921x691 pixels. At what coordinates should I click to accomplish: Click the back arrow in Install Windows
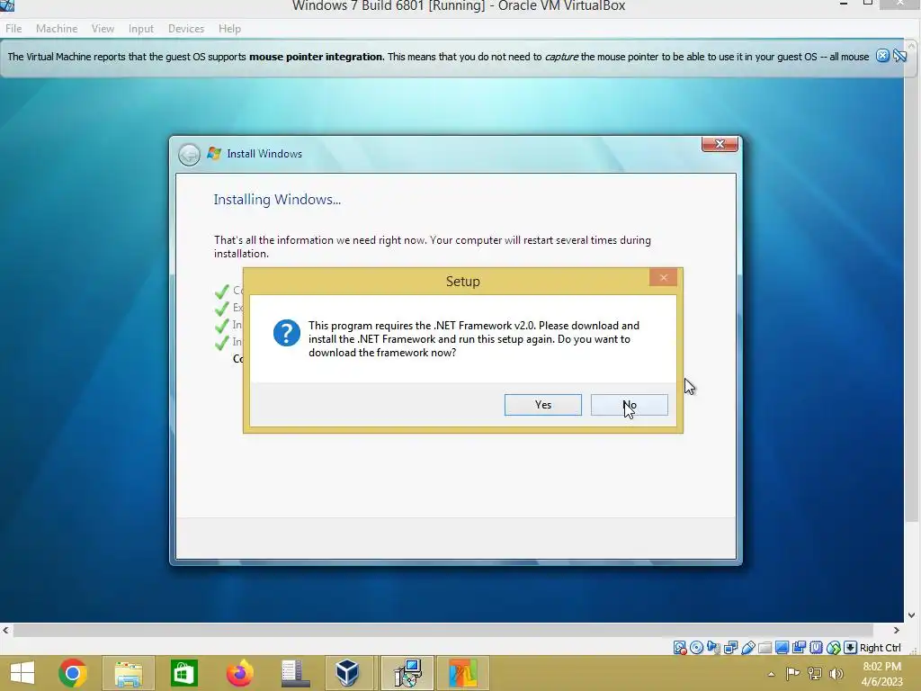click(189, 155)
